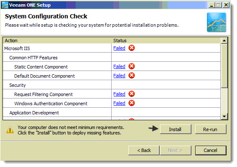
Task: Open the Failed link for Request Filtering Component
Action: [x=119, y=94]
